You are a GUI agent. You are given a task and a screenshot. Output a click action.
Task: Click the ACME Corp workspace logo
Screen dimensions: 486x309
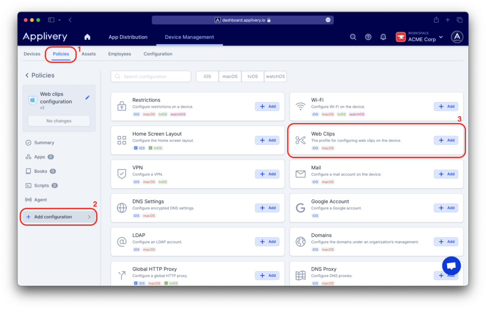pyautogui.click(x=401, y=37)
